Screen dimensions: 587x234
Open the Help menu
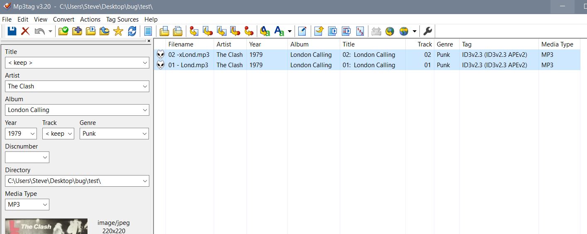click(151, 19)
